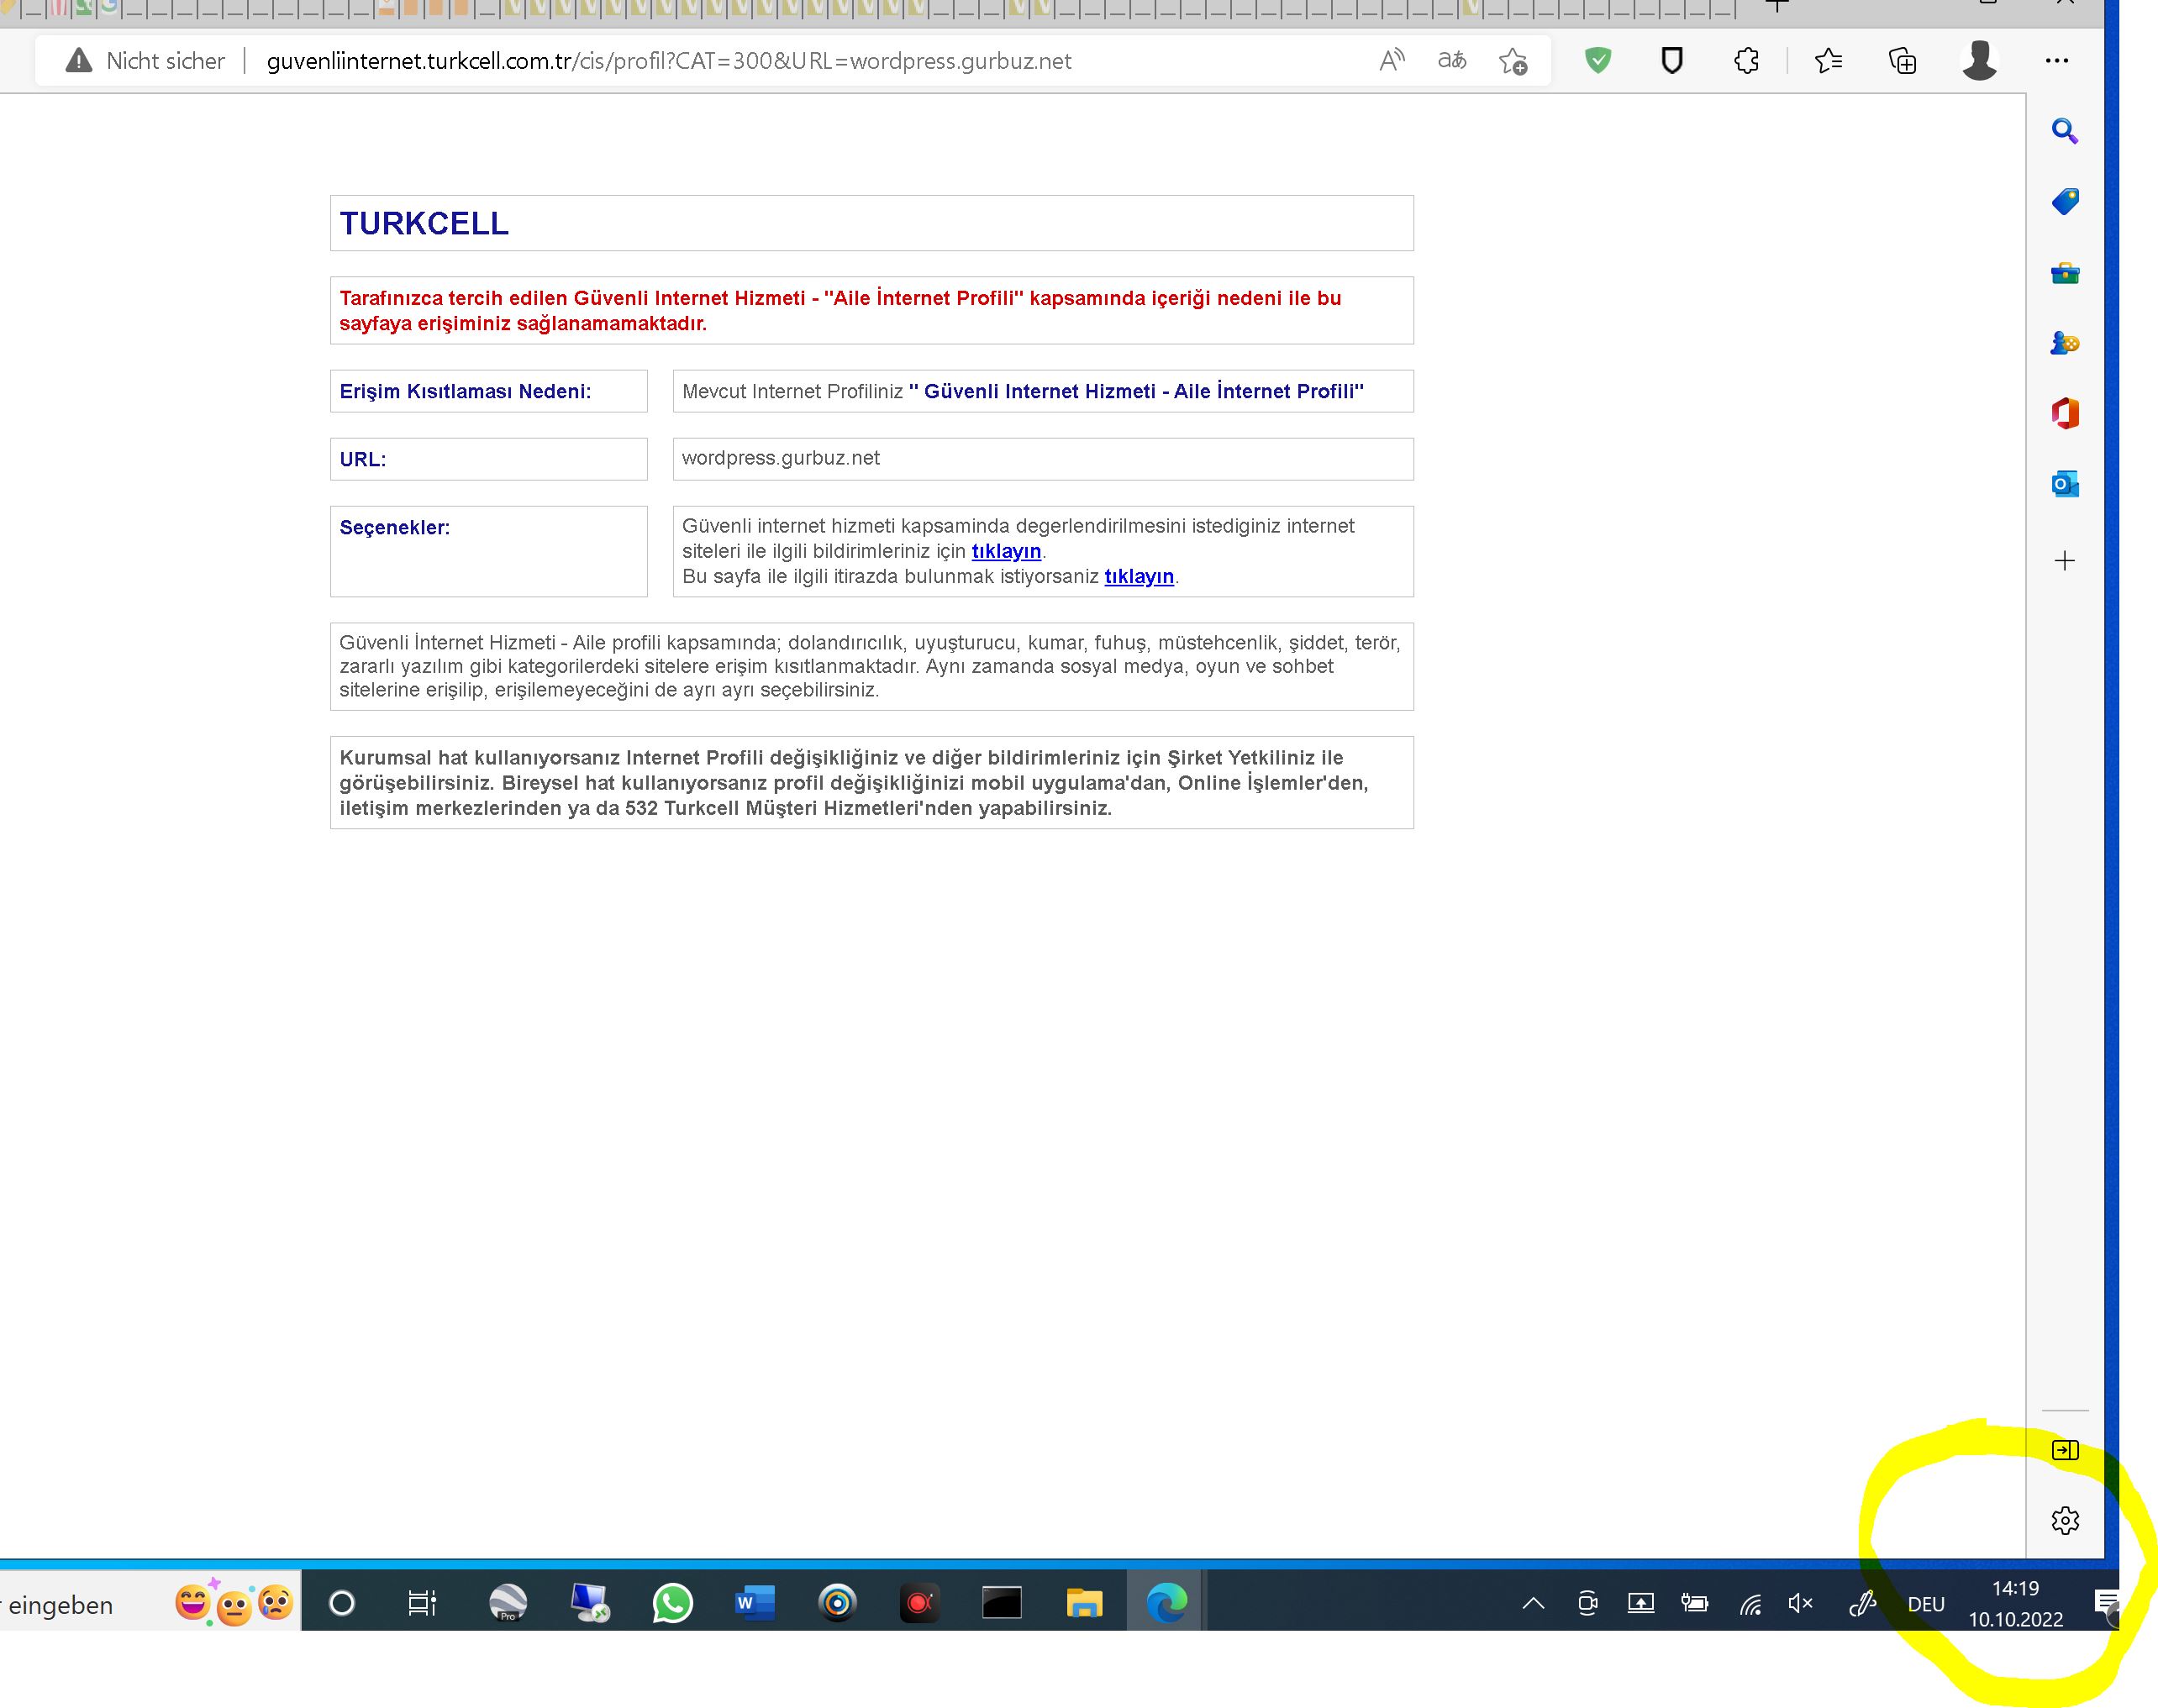Open sidebar Outlook icon
The image size is (2158, 1708).
coord(2065,484)
